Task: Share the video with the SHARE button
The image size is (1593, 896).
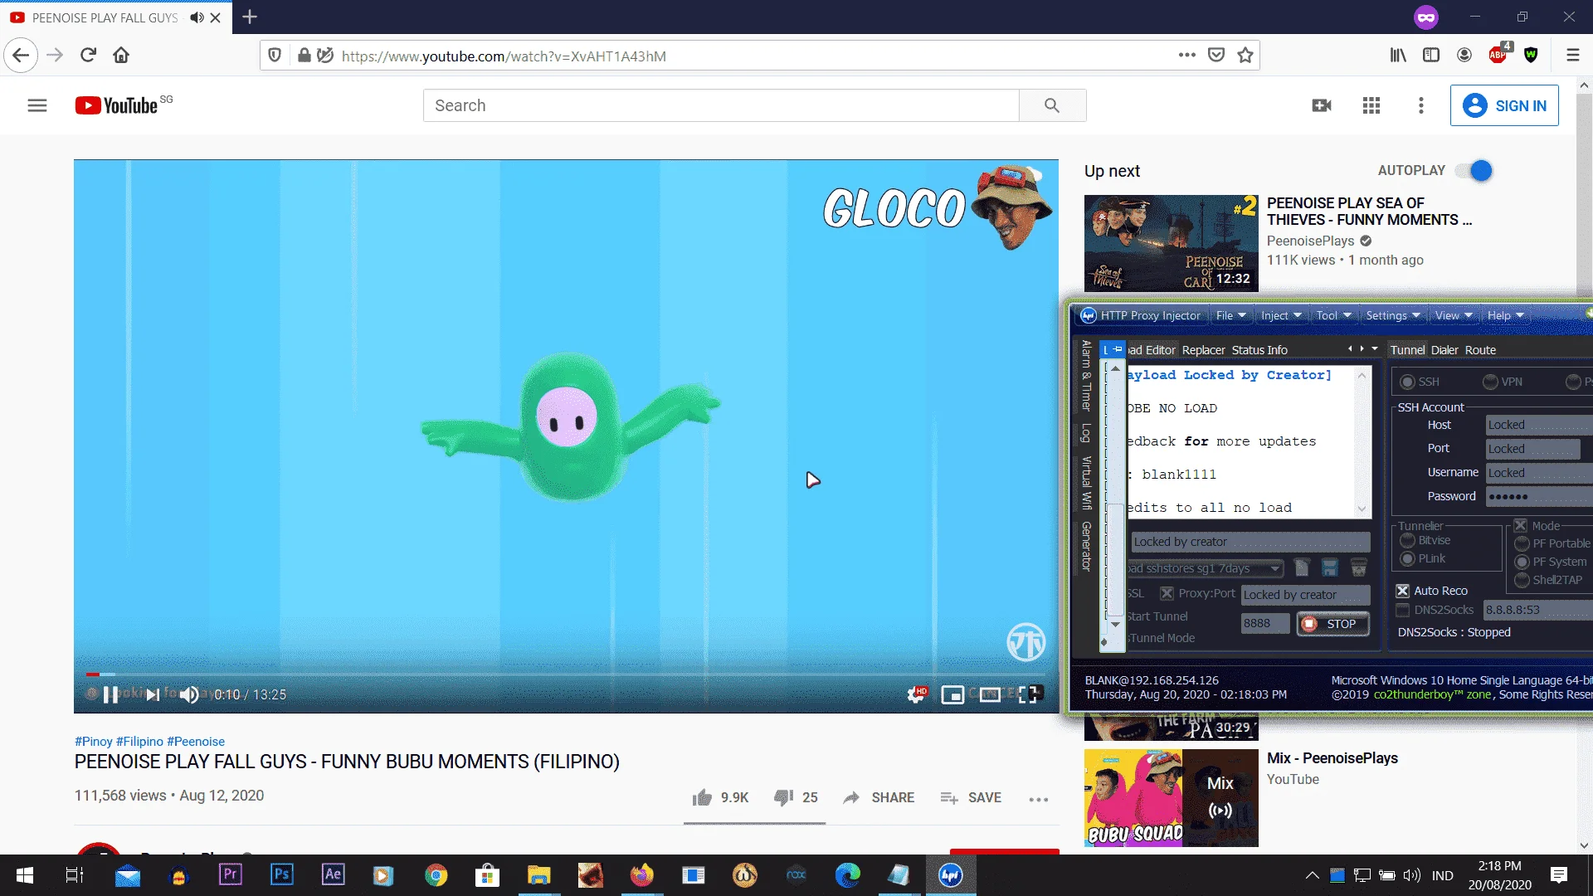Action: tap(879, 797)
